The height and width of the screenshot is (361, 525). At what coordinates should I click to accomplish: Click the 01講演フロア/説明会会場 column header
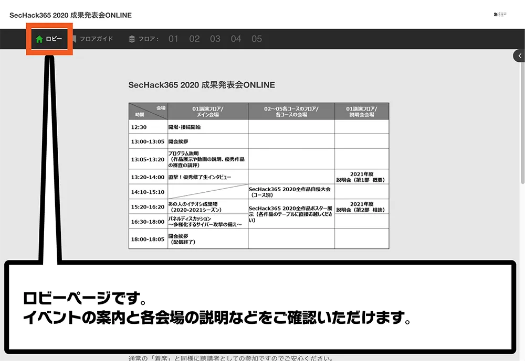pyautogui.click(x=362, y=111)
